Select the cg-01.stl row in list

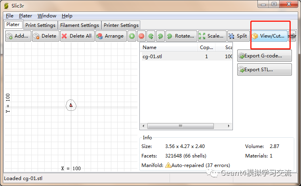(x=187, y=56)
